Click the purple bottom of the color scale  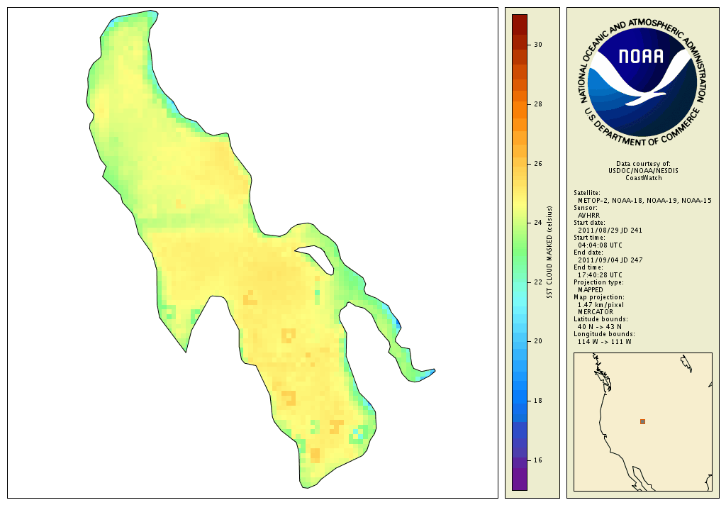click(x=520, y=479)
